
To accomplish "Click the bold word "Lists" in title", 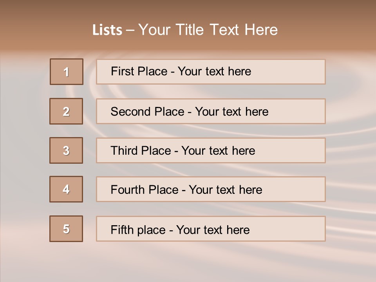I will click(107, 30).
